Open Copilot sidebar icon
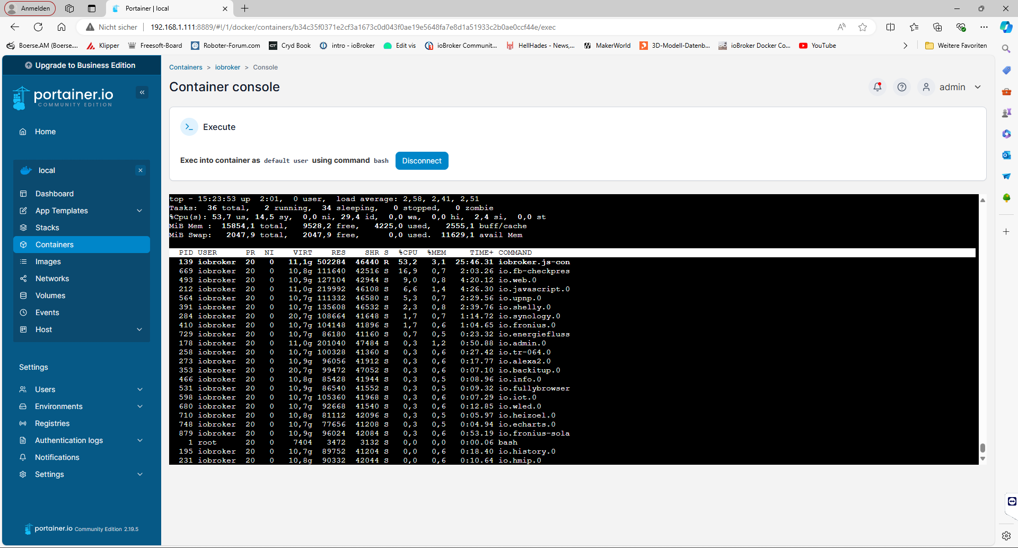 1006,27
